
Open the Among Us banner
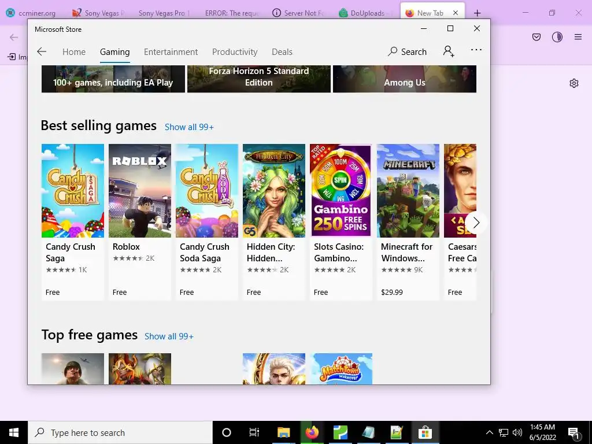click(x=404, y=79)
